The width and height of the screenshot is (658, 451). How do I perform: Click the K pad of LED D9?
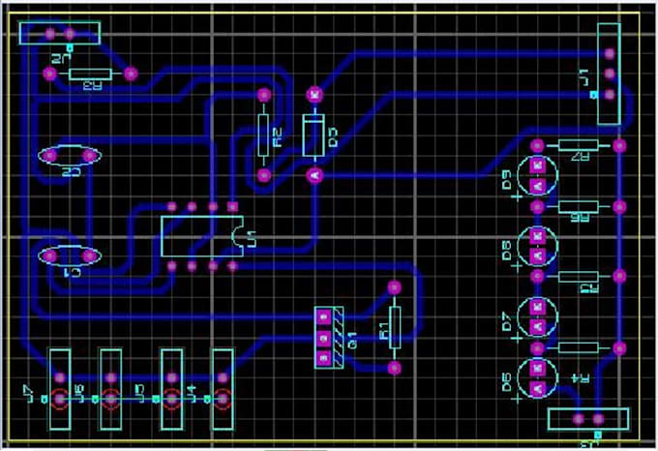(538, 165)
